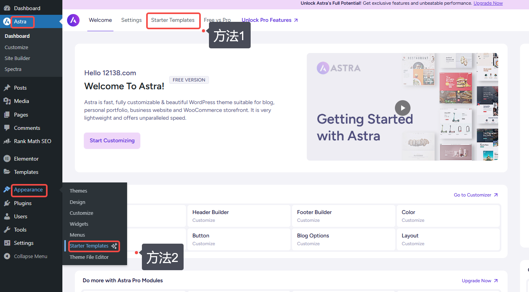
Task: Open the Theme File Editor menu entry
Action: point(89,257)
